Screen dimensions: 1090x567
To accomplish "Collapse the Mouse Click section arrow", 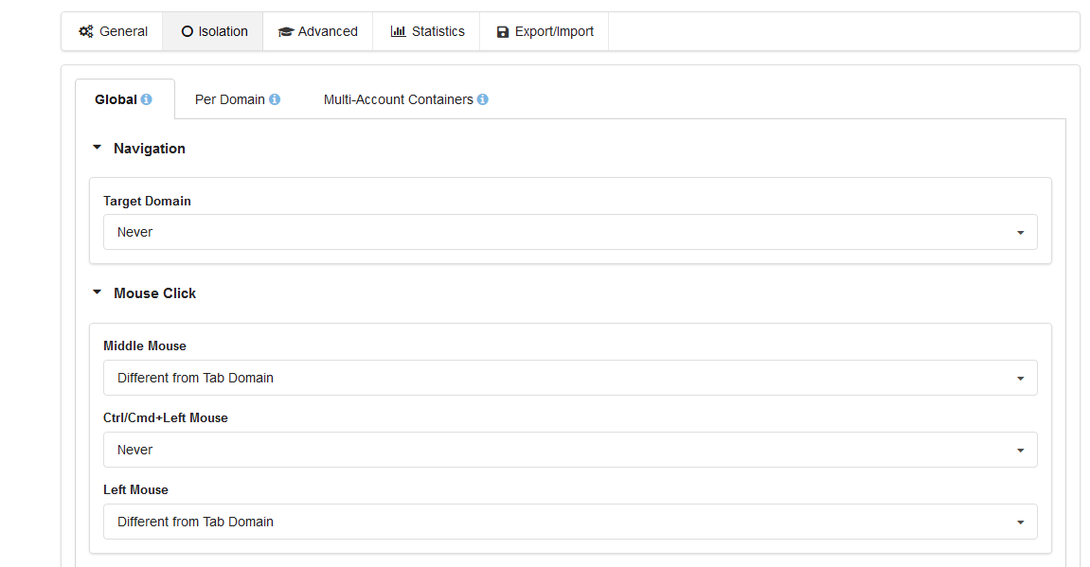I will click(97, 292).
